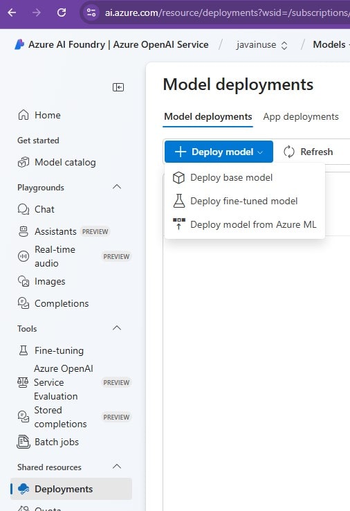Click the circular arrows Refresh icon

tap(289, 152)
